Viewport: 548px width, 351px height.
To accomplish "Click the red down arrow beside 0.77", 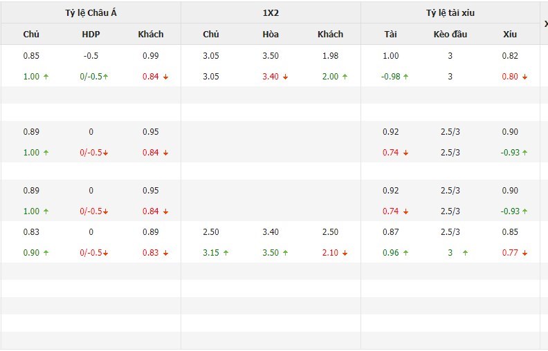I will pyautogui.click(x=524, y=253).
